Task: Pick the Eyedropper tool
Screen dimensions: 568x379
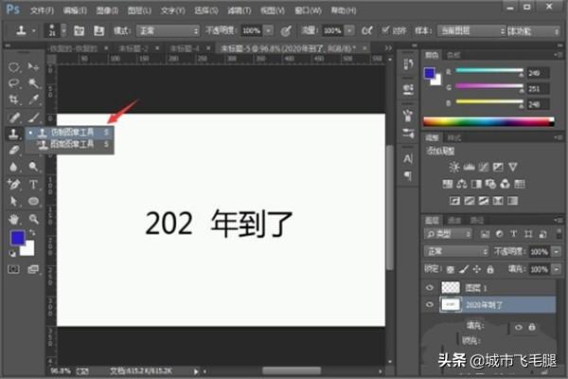Action: pyautogui.click(x=34, y=99)
